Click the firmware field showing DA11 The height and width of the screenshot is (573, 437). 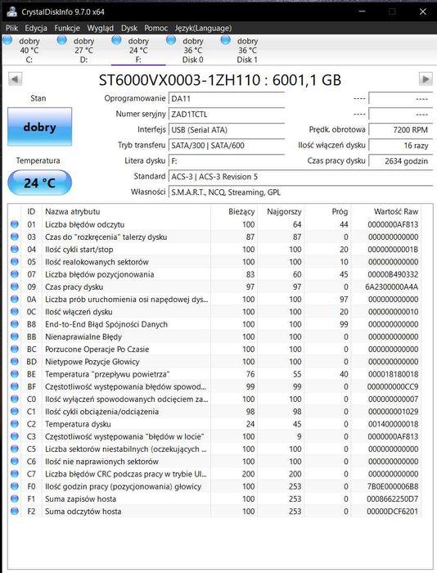[227, 99]
